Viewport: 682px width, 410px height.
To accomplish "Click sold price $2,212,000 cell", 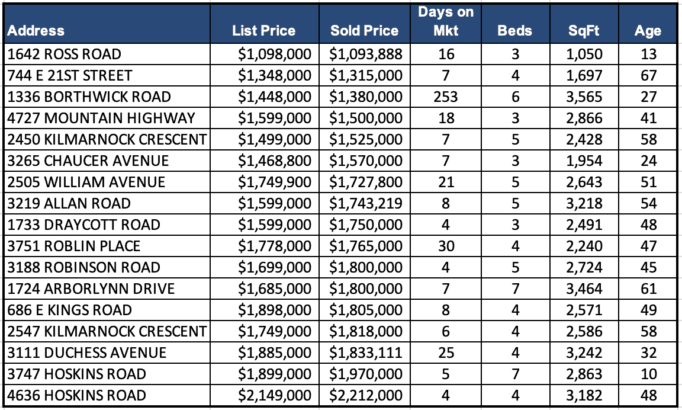I will [x=366, y=396].
